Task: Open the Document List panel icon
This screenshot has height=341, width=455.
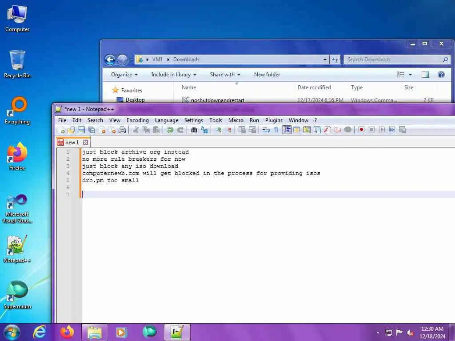Action: tap(317, 130)
